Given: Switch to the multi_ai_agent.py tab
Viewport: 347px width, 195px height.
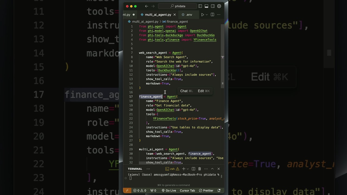Looking at the screenshot, I should (x=158, y=15).
